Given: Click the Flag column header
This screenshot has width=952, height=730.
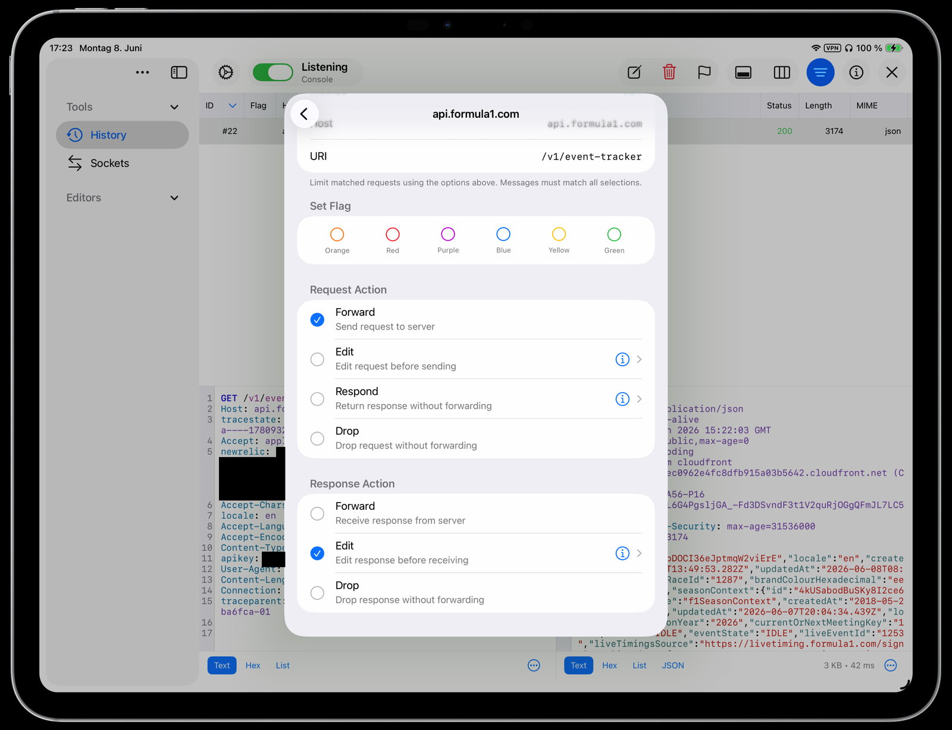Looking at the screenshot, I should click(x=258, y=106).
